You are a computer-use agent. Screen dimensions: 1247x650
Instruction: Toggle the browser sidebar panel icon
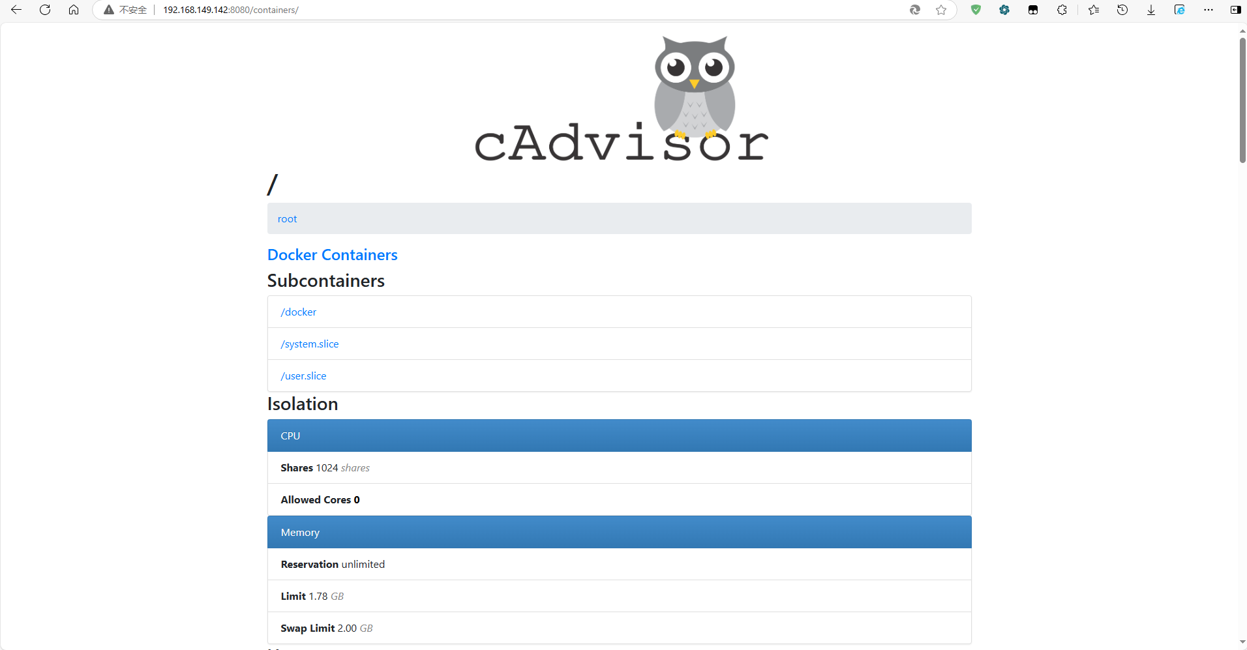(1235, 10)
